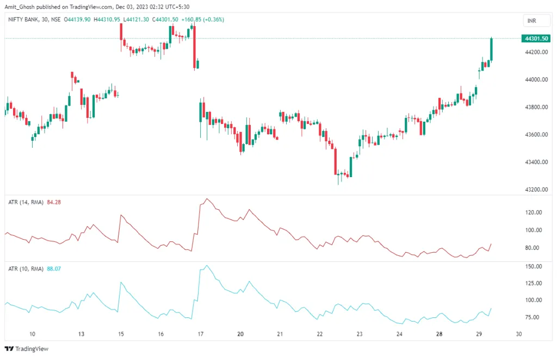Click the INR currency button
The height and width of the screenshot is (357, 557).
point(532,21)
